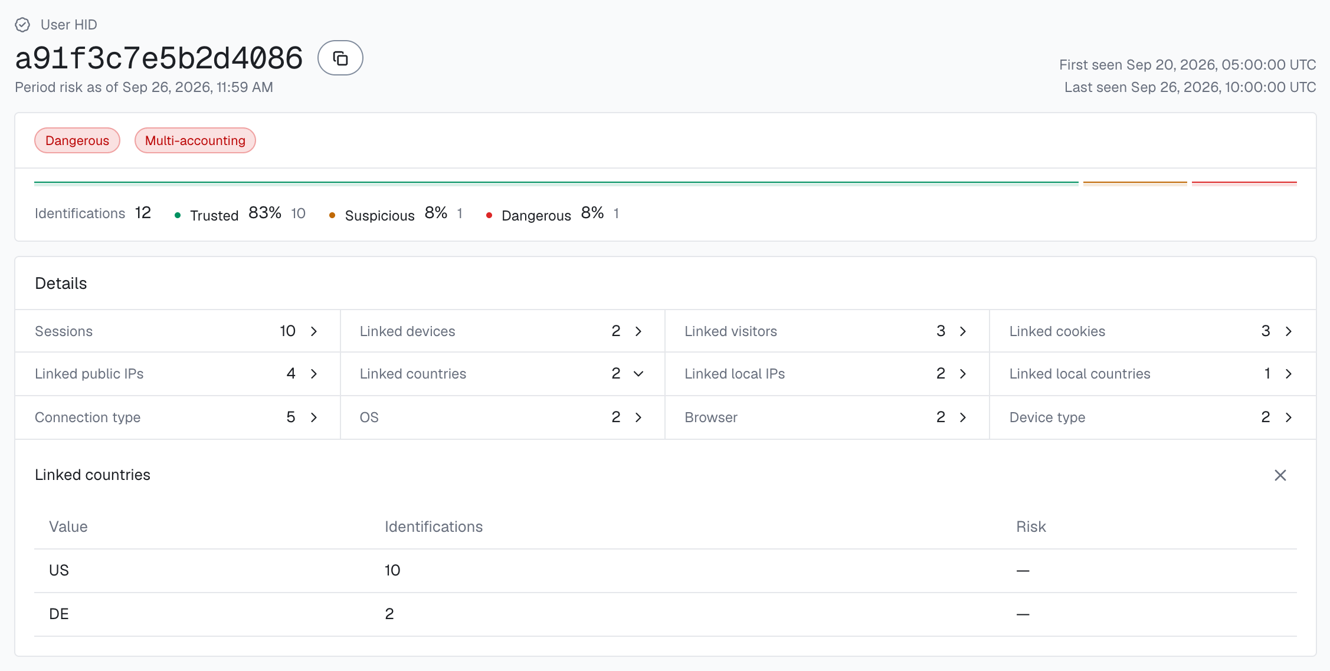Viewport: 1330px width, 671px height.
Task: Expand the Linked local IPs row
Action: [827, 374]
